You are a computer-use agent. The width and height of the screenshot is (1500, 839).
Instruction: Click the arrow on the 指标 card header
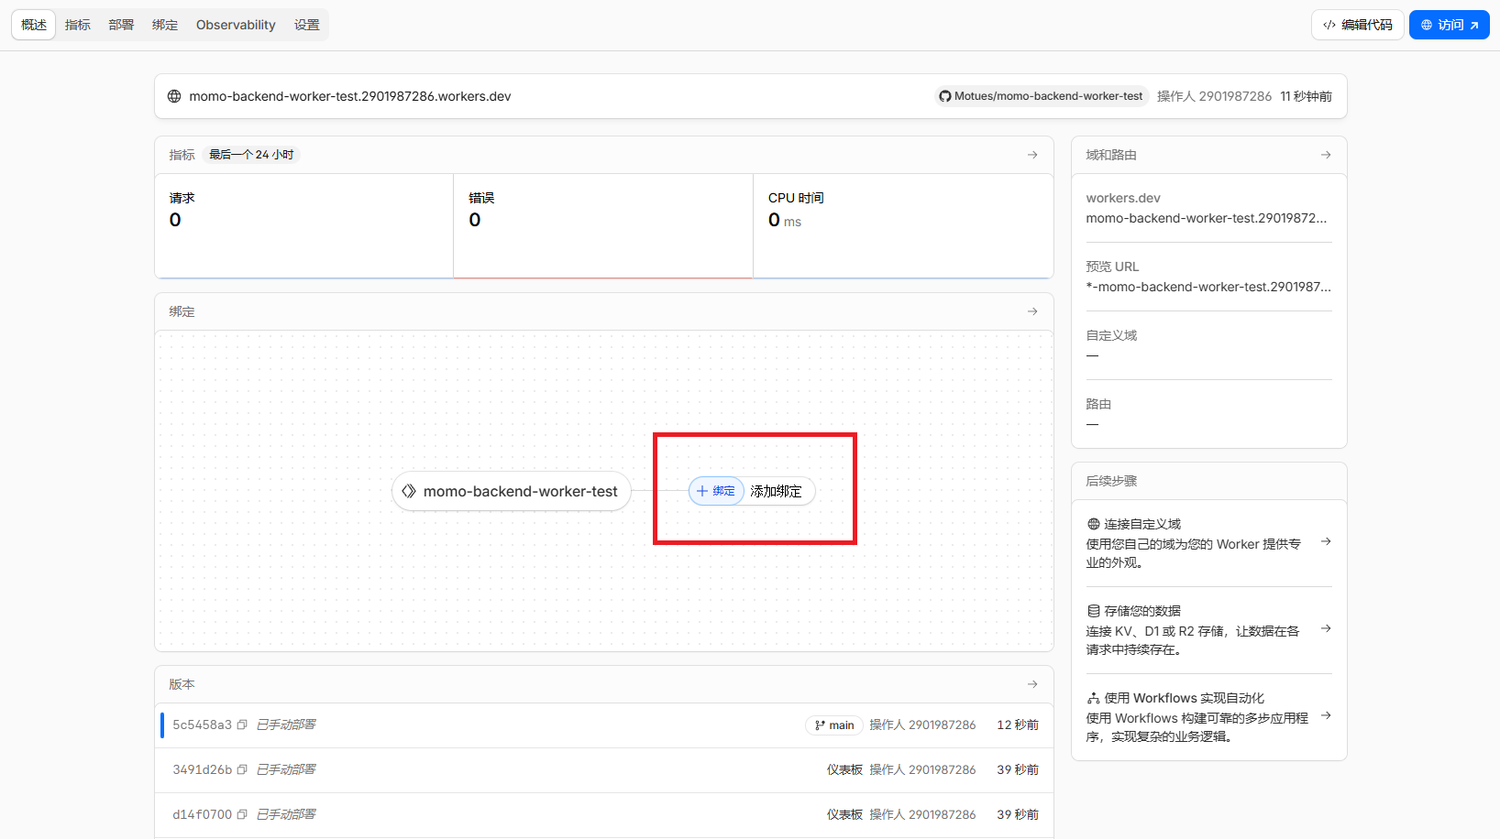[1032, 155]
